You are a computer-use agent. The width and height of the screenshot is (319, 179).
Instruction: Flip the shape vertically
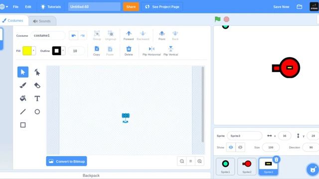[170, 51]
